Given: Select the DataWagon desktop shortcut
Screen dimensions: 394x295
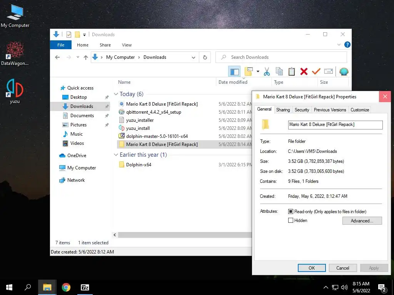Looking at the screenshot, I should pyautogui.click(x=15, y=53).
